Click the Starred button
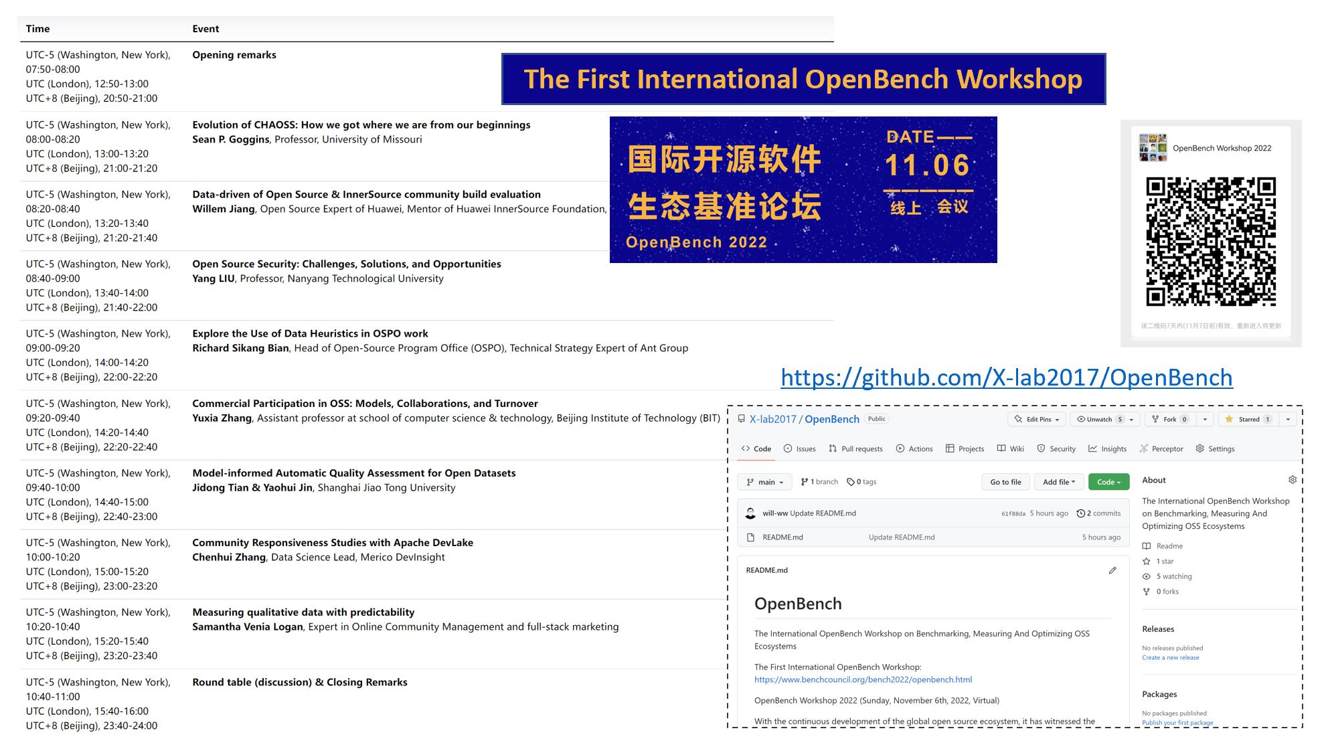Image resolution: width=1326 pixels, height=753 pixels. tap(1248, 420)
